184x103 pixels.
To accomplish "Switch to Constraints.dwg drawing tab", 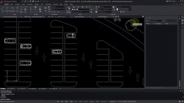I will pos(102,17).
